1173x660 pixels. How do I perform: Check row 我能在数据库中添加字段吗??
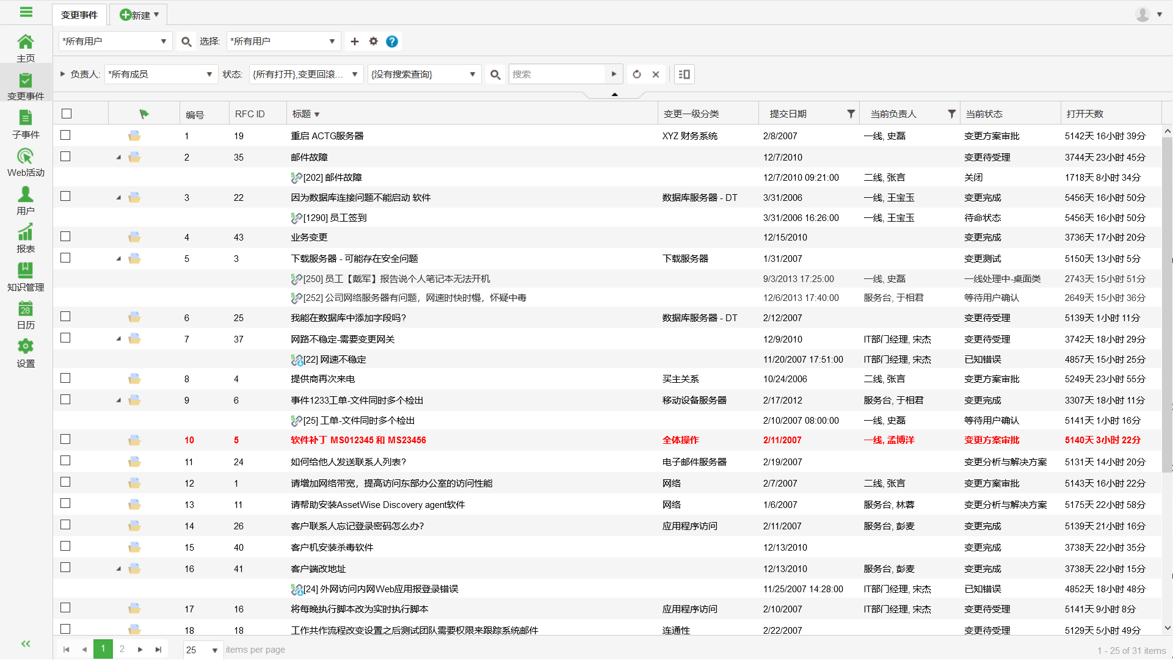point(65,316)
